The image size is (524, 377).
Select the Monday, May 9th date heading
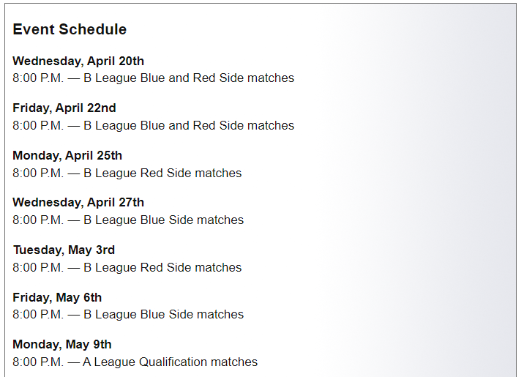(62, 344)
